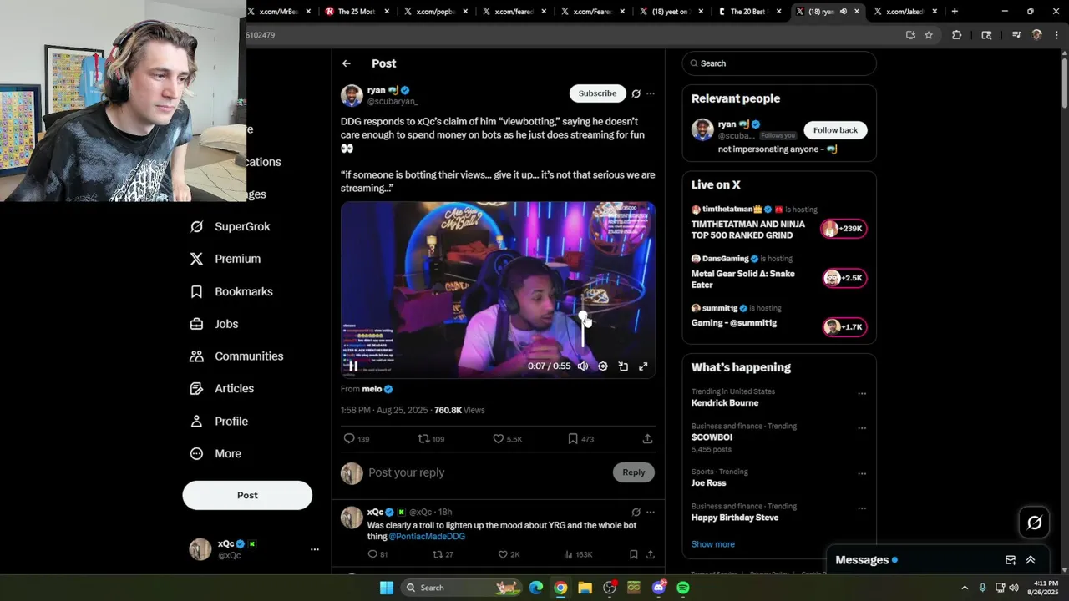Viewport: 1069px width, 601px height.
Task: Go to Communities in the sidebar
Action: click(x=236, y=356)
